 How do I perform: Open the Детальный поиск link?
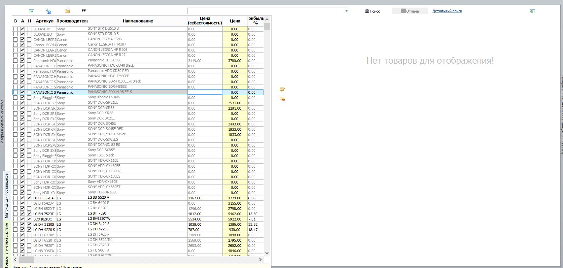(x=447, y=11)
